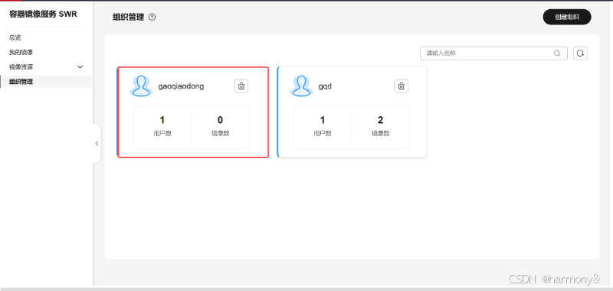Collapse the left sidebar with arrow handle

click(x=97, y=144)
